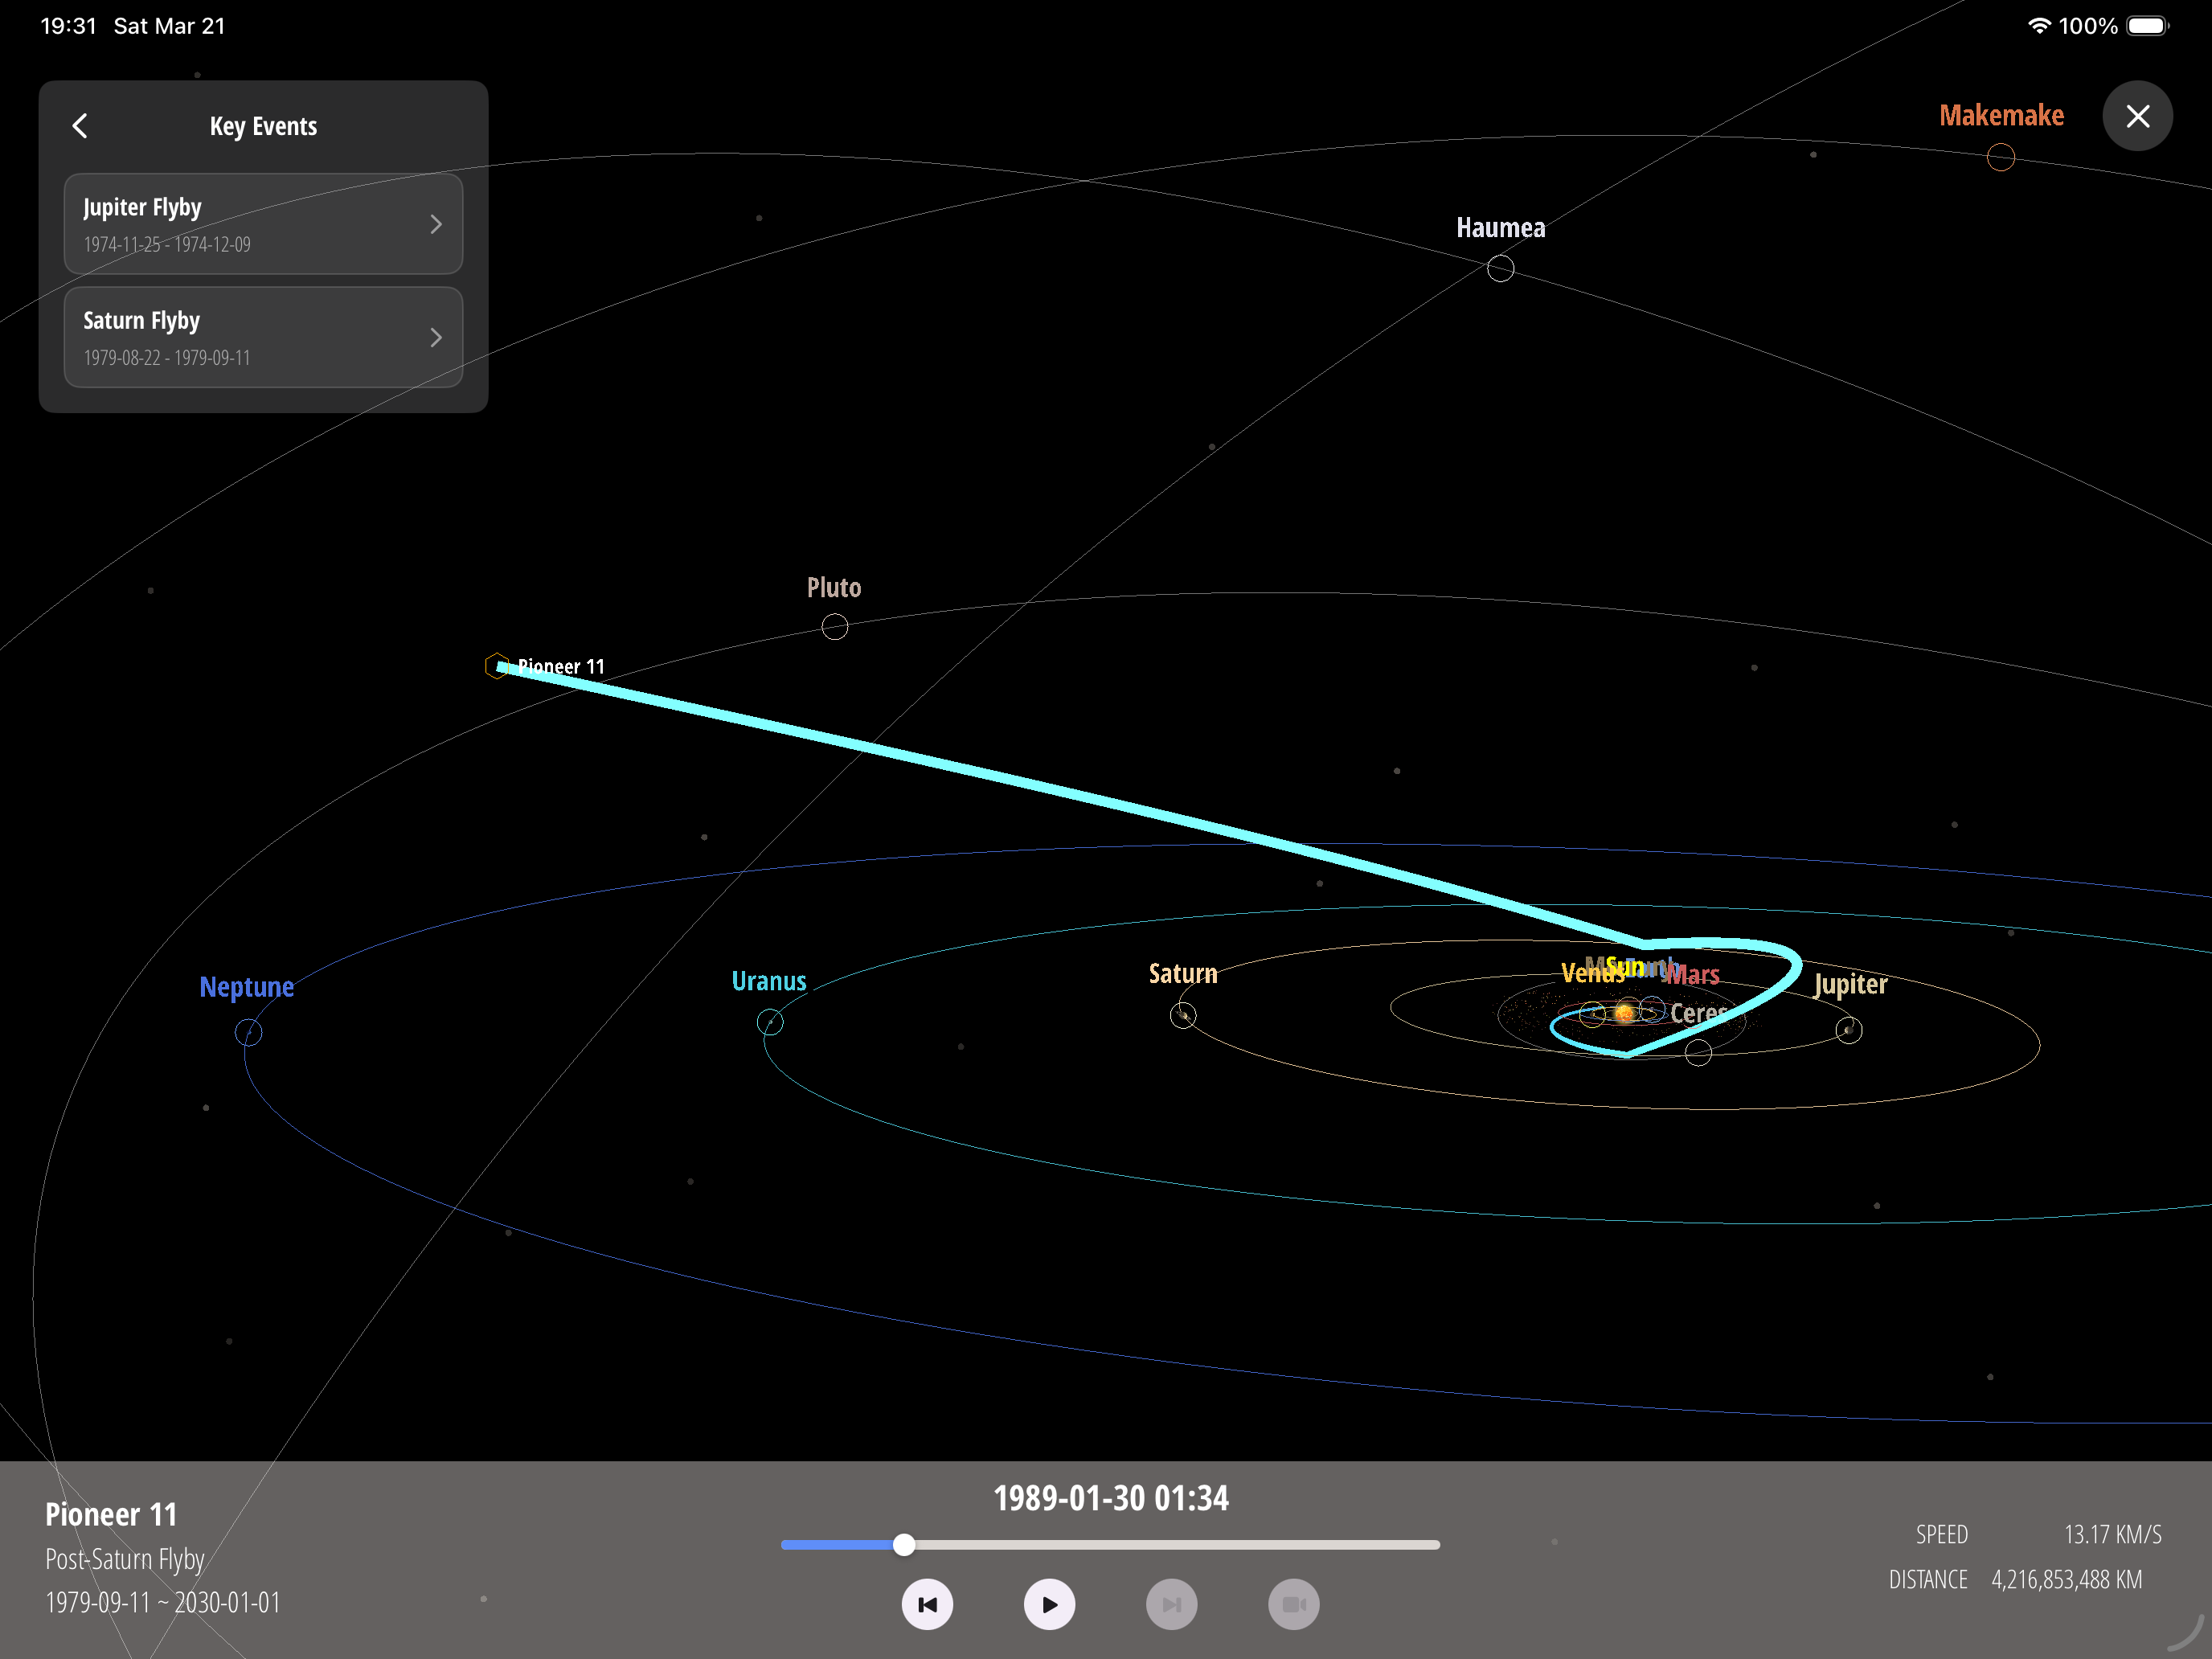2212x1659 pixels.
Task: Click the Wi-Fi icon in the status bar
Action: 2038,25
